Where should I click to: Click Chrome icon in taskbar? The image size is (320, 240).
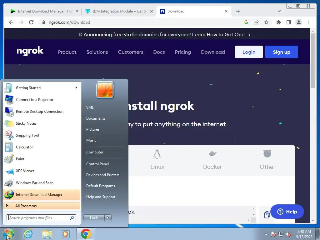(86, 234)
